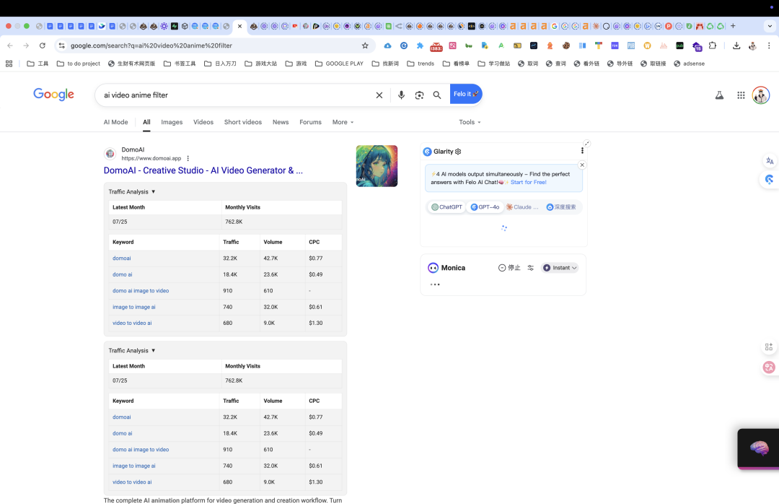Image resolution: width=779 pixels, height=504 pixels.
Task: Click the Felo it button
Action: click(466, 94)
